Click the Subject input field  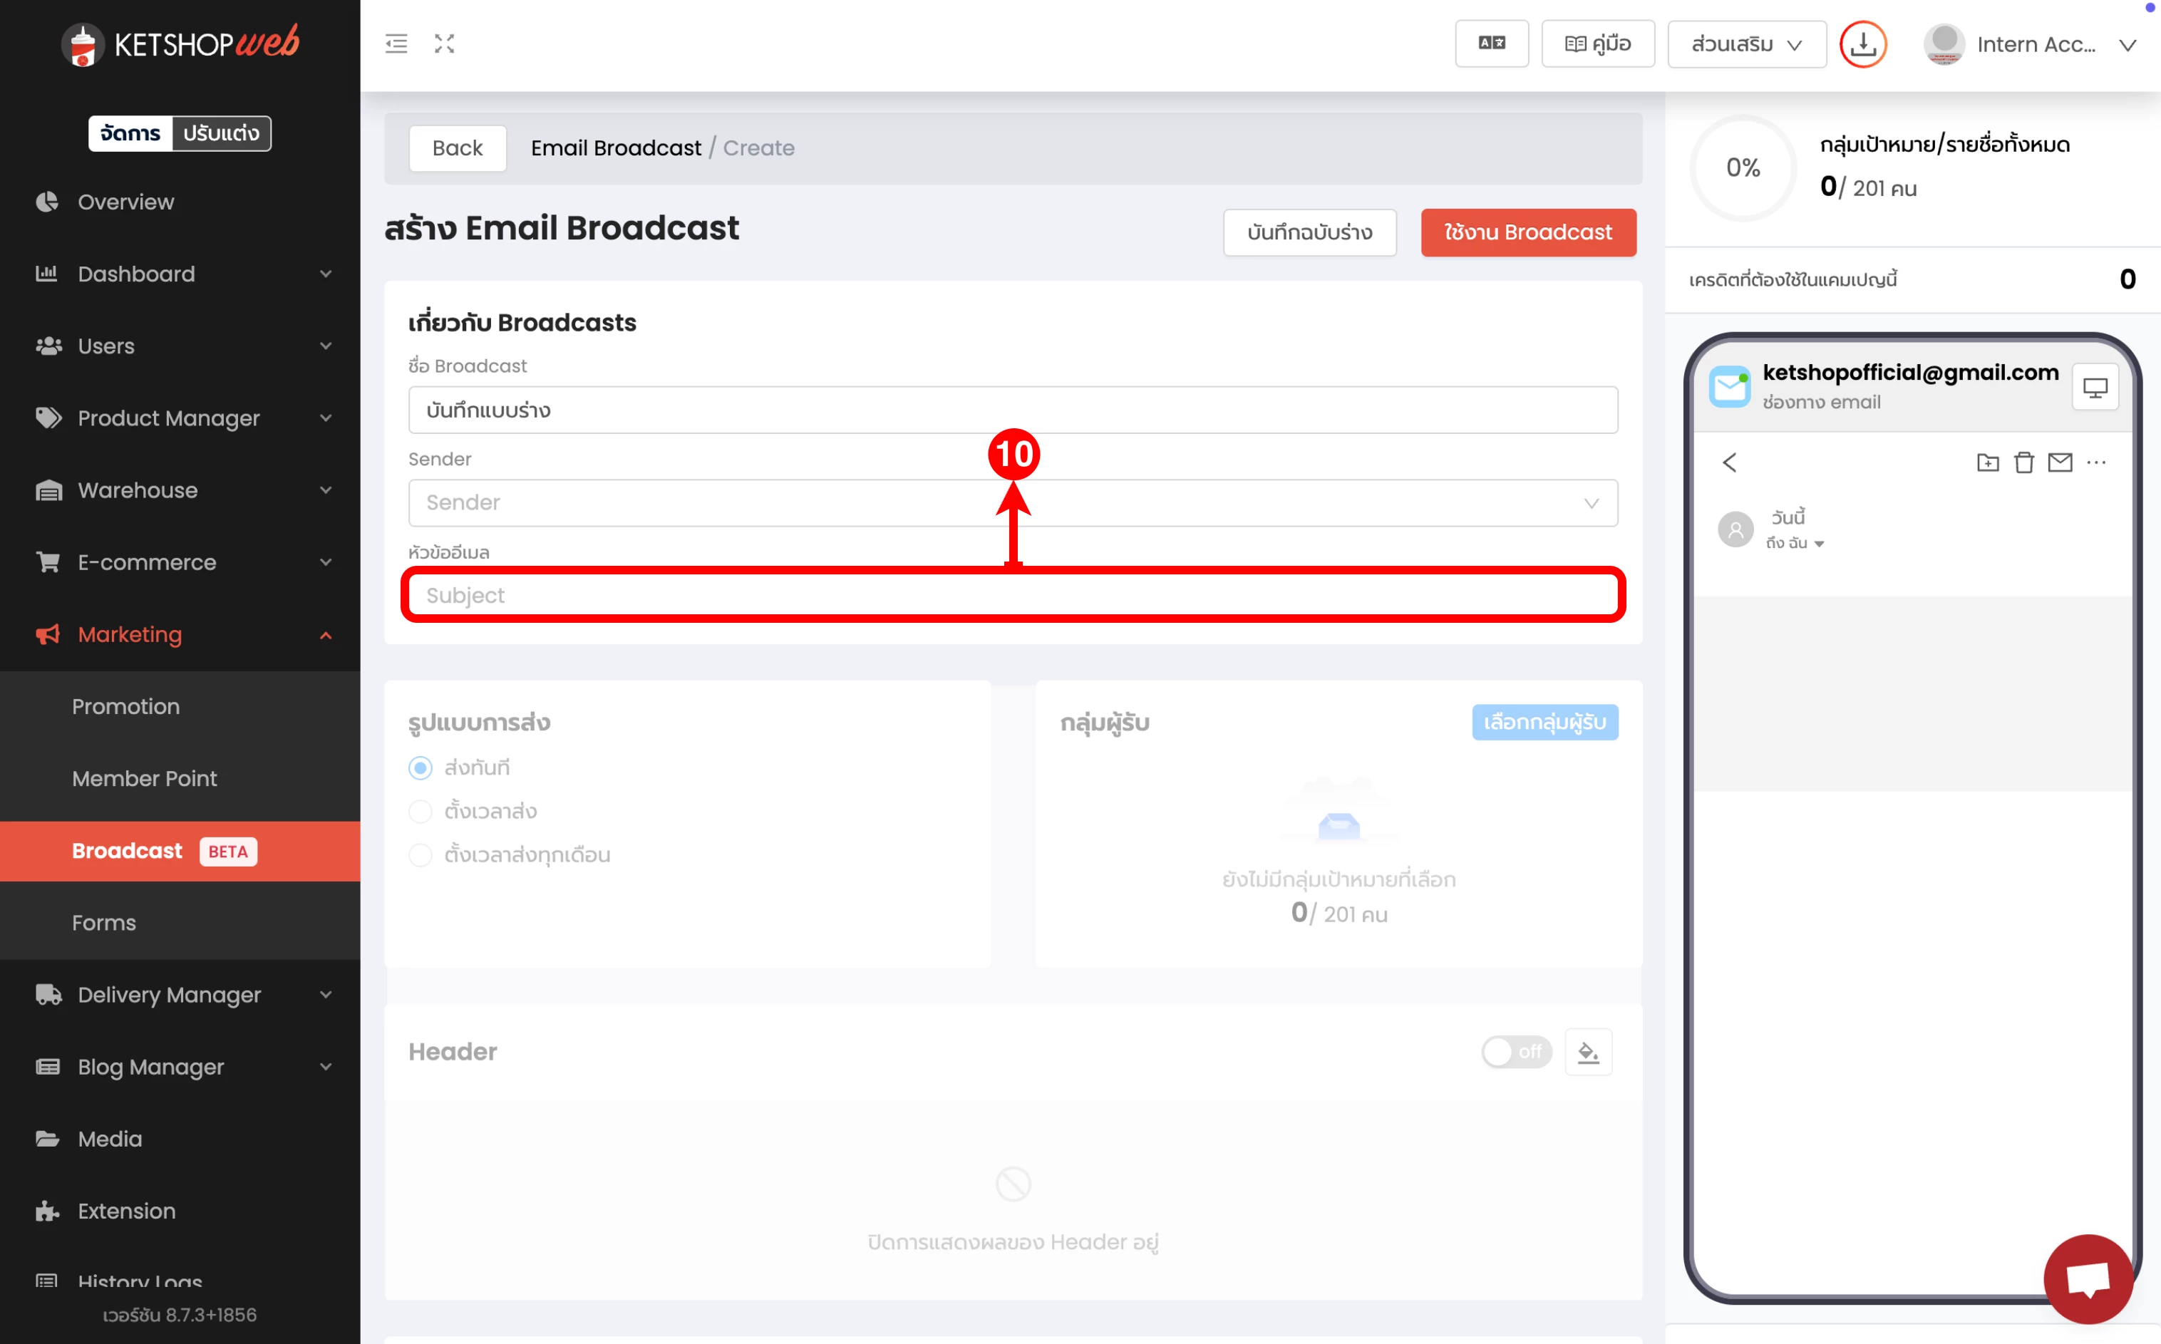pos(1013,596)
